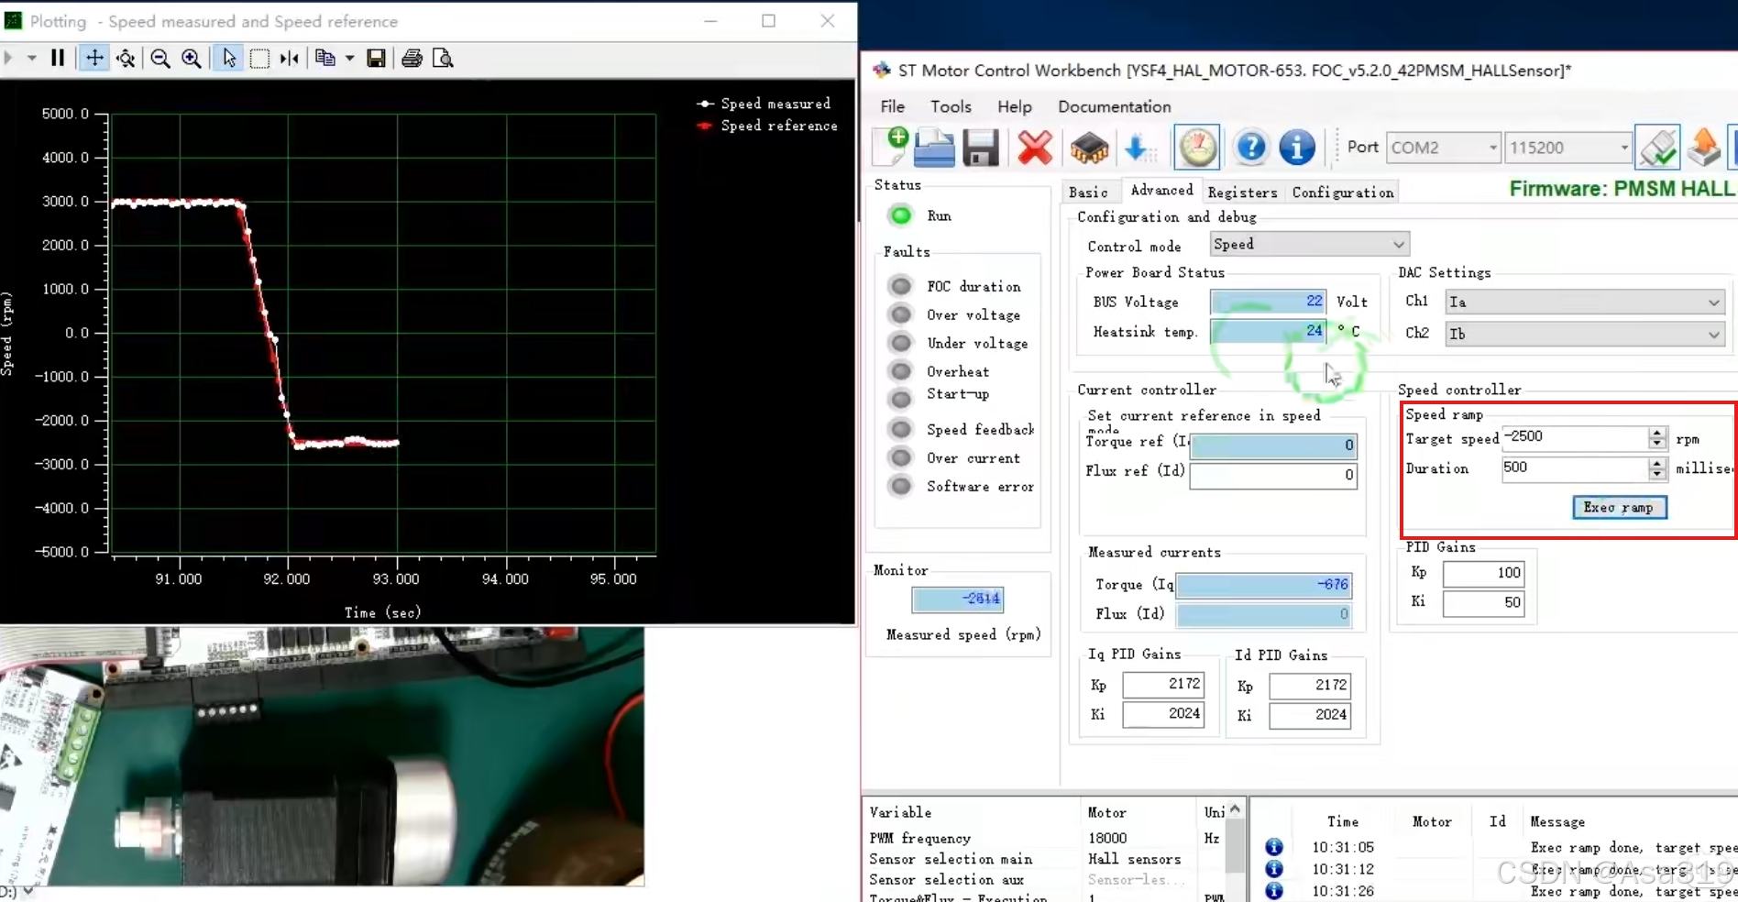Decrease Target speed with down stepper arrow

tap(1656, 445)
